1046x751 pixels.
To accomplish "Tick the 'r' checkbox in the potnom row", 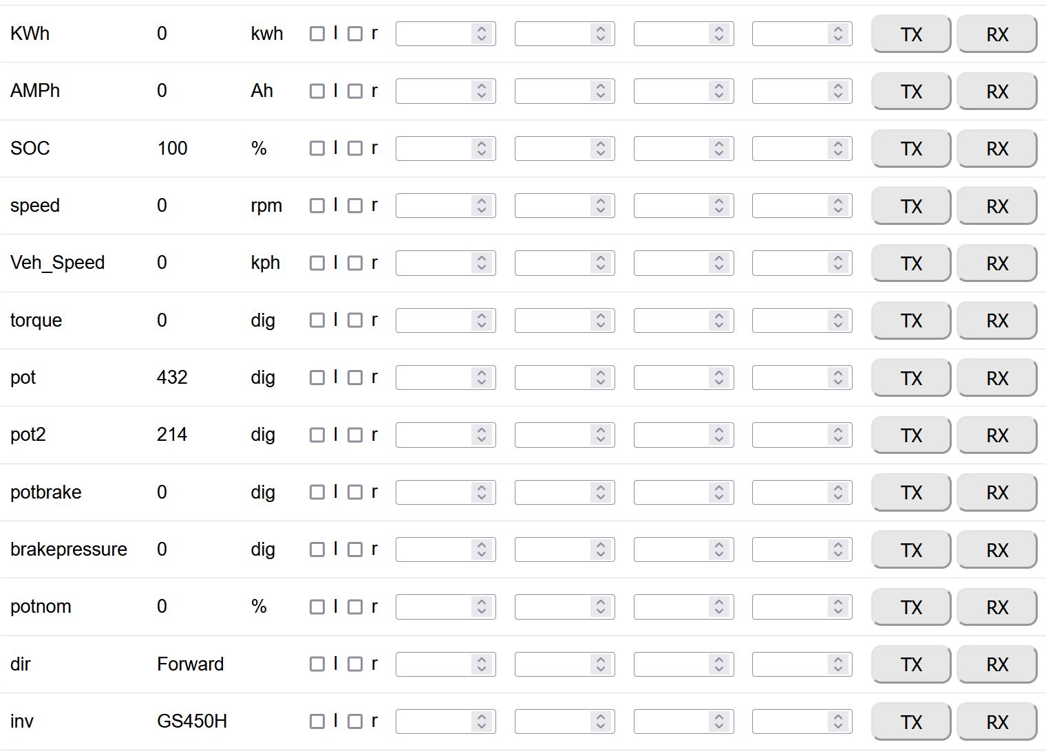I will [x=355, y=607].
